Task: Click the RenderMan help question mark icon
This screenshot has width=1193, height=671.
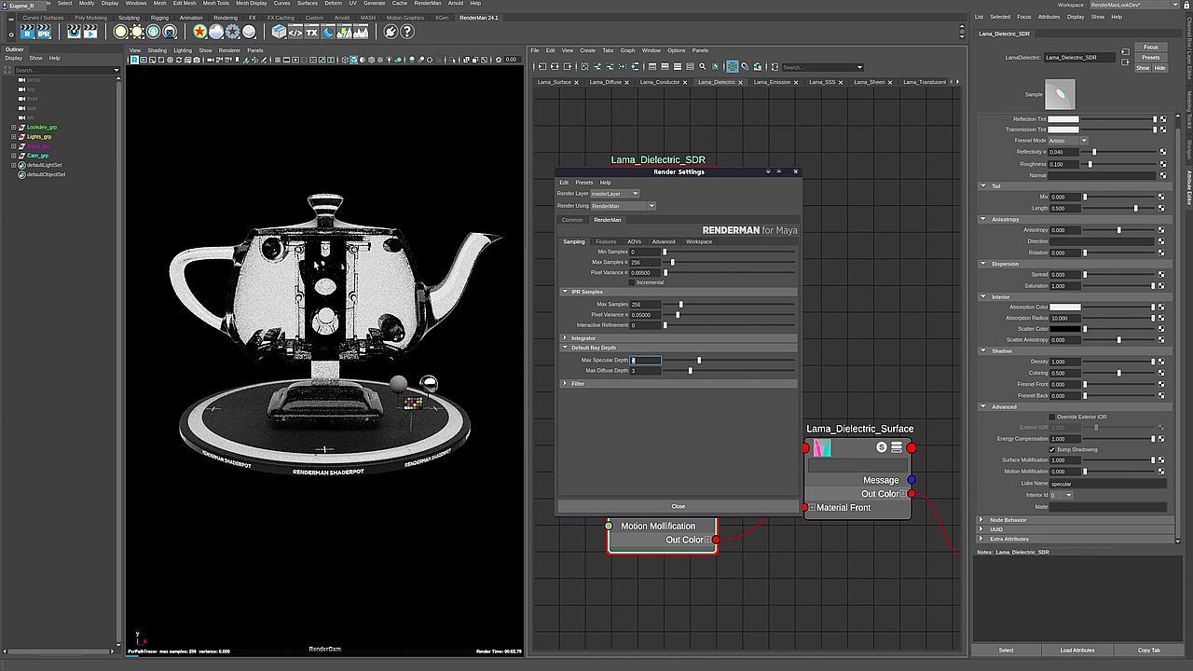Action: click(x=406, y=32)
